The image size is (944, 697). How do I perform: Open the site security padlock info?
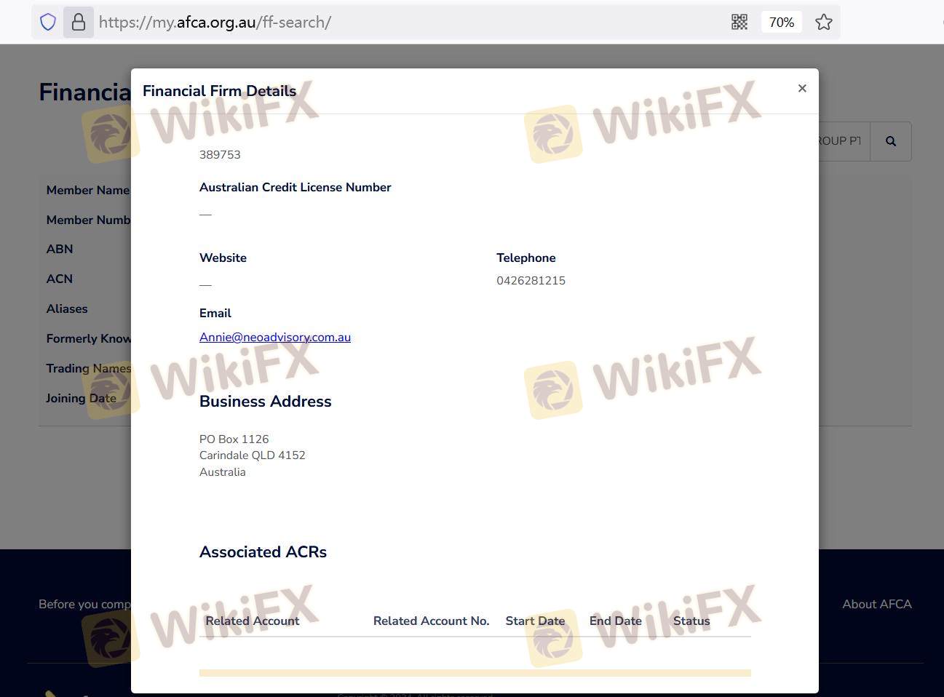point(79,22)
